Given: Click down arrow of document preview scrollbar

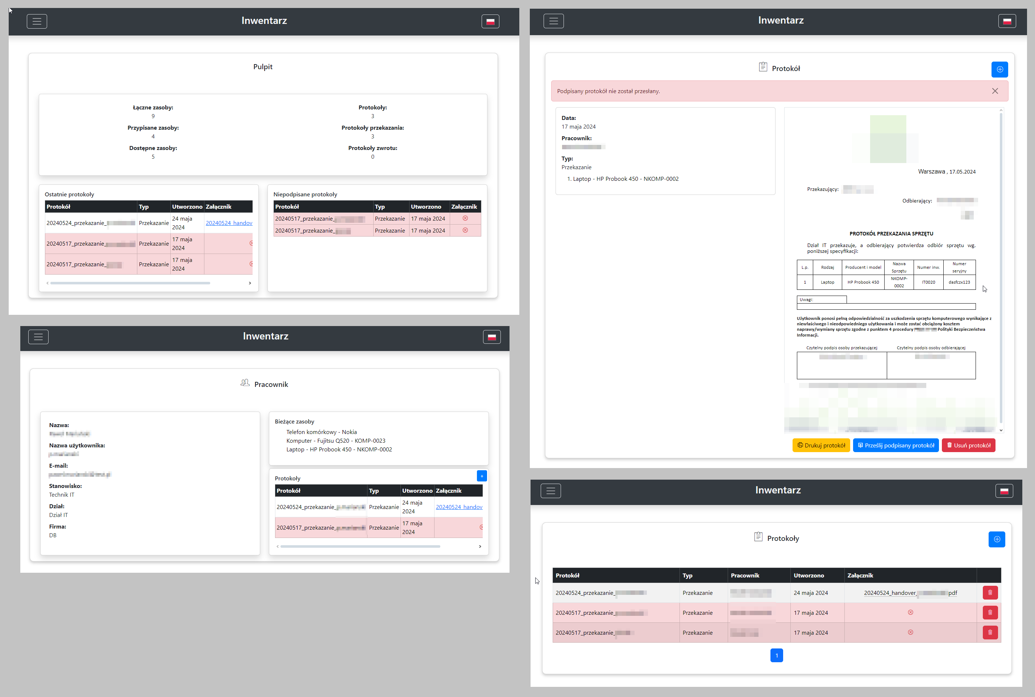Looking at the screenshot, I should [x=1001, y=430].
